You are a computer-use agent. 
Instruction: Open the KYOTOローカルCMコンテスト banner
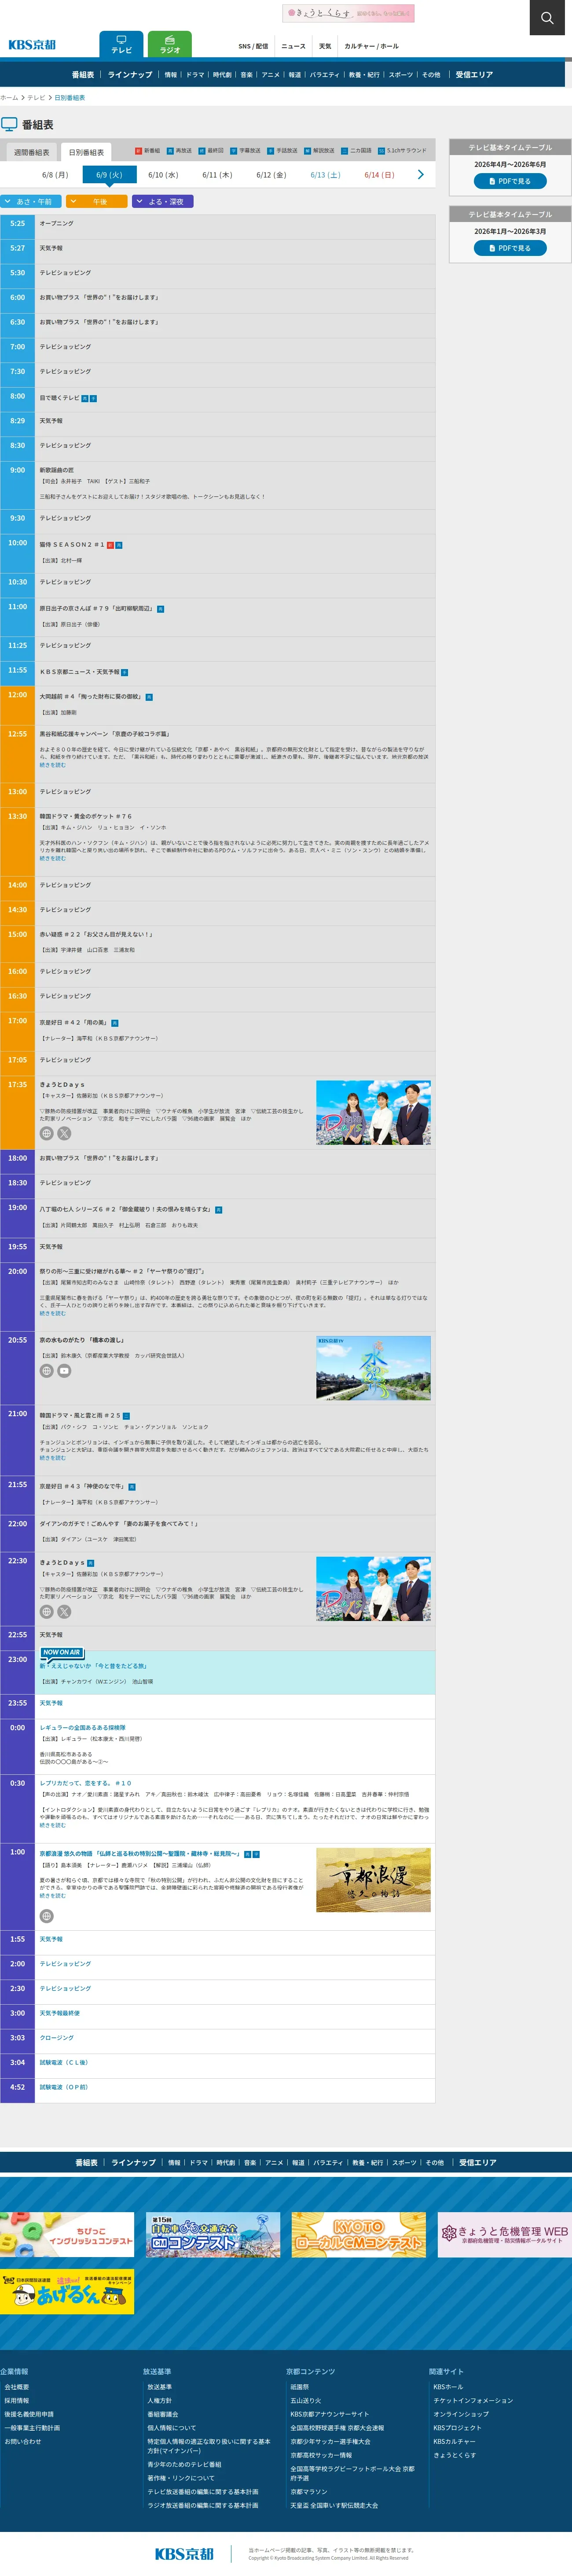[358, 2235]
